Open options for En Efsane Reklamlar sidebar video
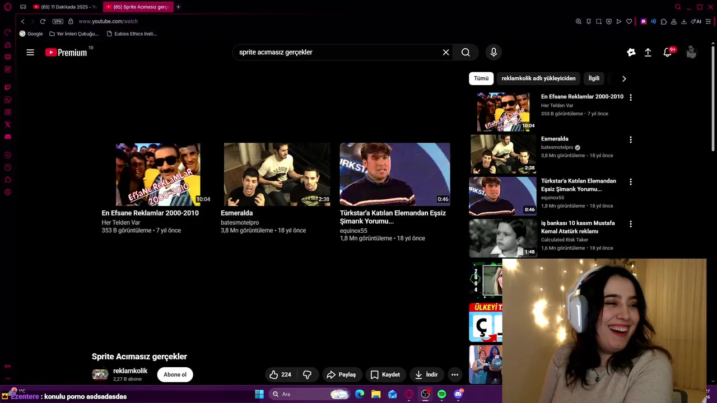The image size is (717, 403). [631, 97]
